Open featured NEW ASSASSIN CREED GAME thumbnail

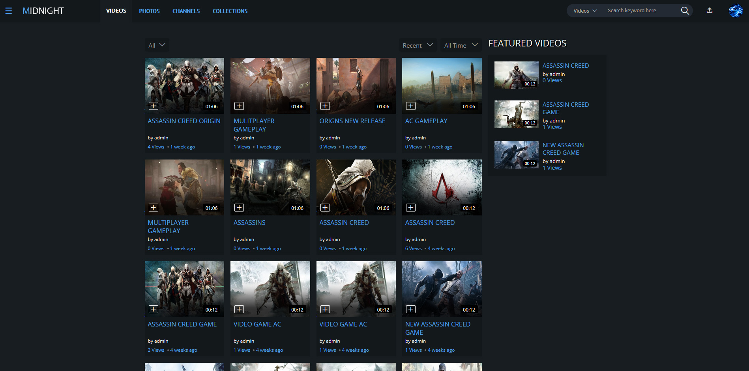516,155
